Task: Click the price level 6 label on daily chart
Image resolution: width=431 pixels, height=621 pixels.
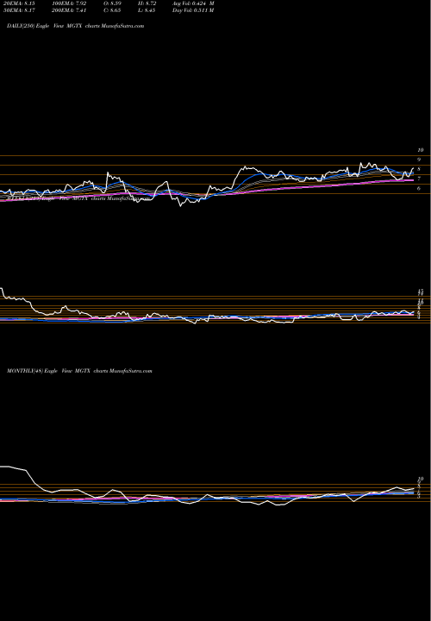Action: [419, 189]
